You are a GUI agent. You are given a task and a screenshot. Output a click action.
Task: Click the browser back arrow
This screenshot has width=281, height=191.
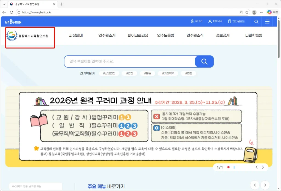click(4, 12)
